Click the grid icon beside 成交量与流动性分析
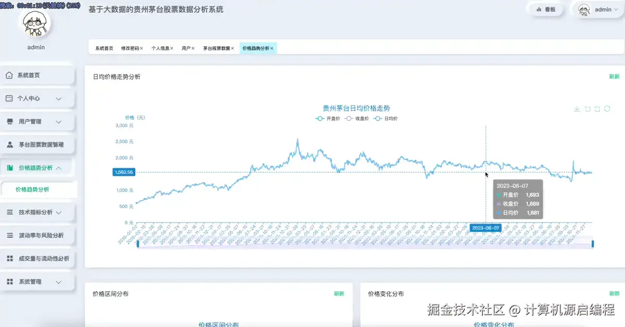The height and width of the screenshot is (327, 625). [9, 258]
